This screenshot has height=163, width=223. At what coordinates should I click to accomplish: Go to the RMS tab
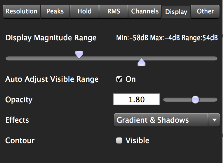pyautogui.click(x=114, y=11)
